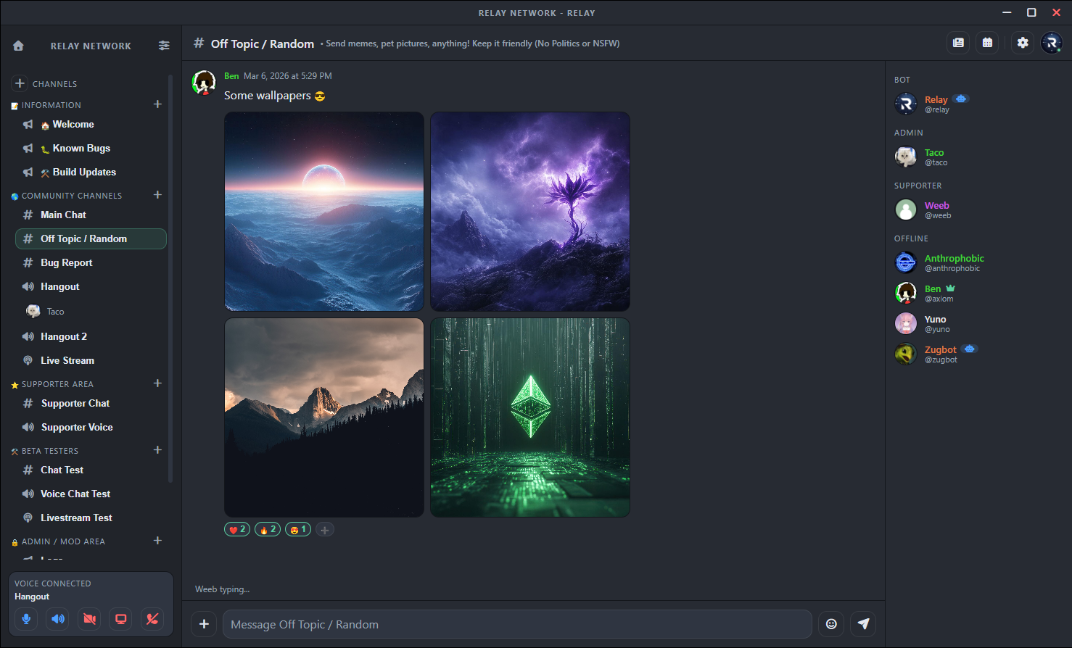Toggle the camera in the voice panel
1072x648 pixels.
click(89, 619)
